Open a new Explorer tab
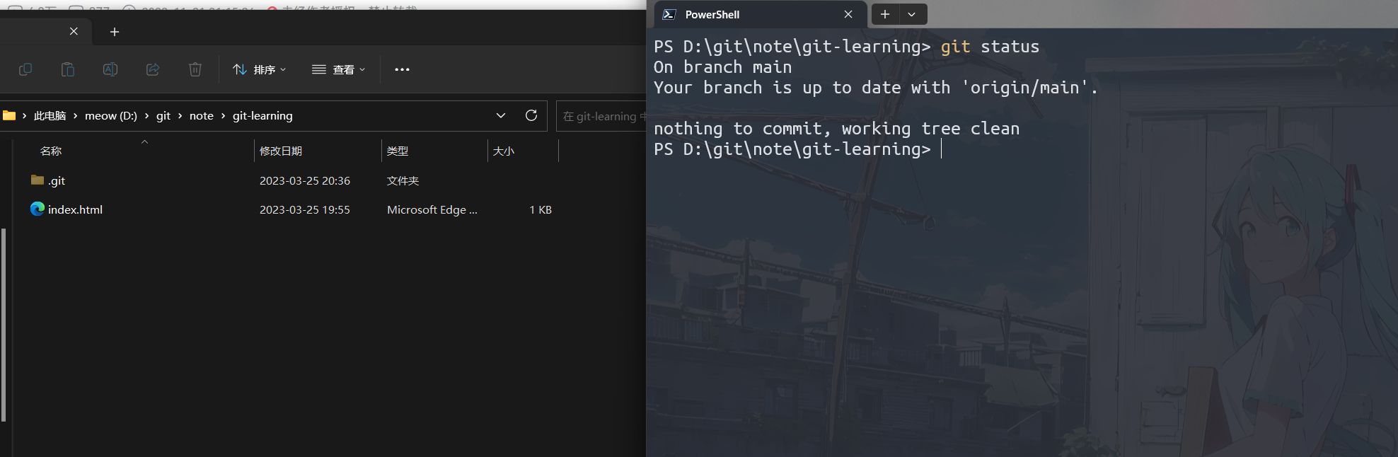 [x=115, y=32]
